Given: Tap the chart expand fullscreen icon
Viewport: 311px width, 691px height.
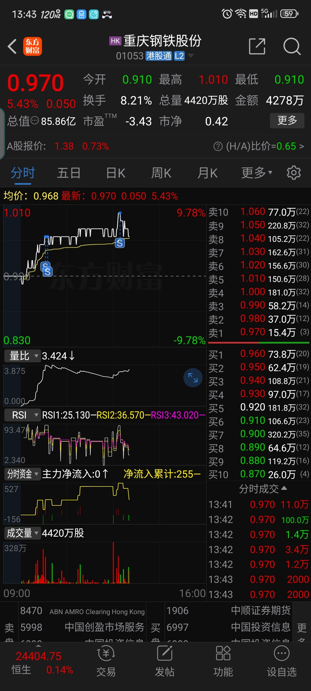Looking at the screenshot, I should click(x=193, y=378).
